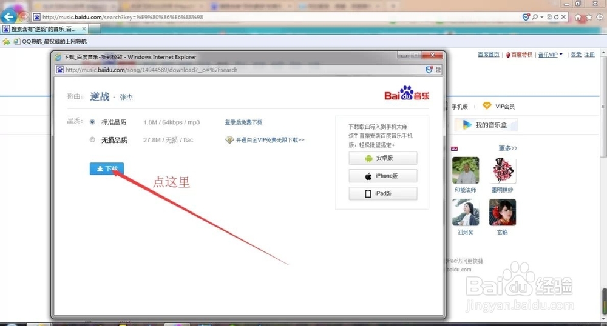Click 登录后免费下载 link
The image size is (607, 326).
pyautogui.click(x=243, y=122)
